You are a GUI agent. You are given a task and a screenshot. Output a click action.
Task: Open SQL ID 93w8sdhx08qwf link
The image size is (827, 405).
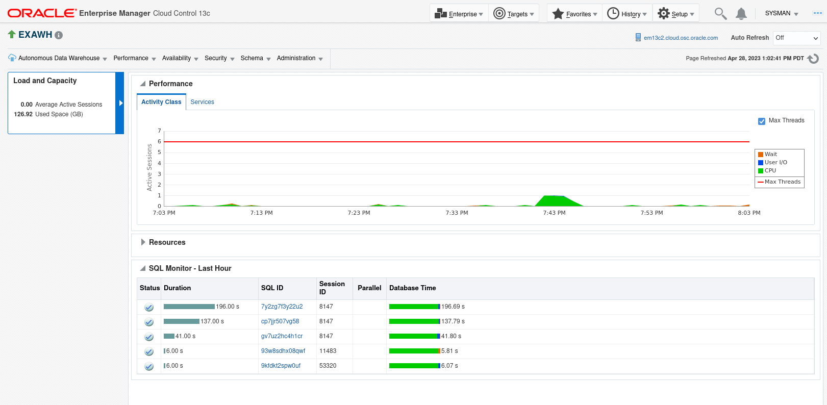pyautogui.click(x=283, y=351)
